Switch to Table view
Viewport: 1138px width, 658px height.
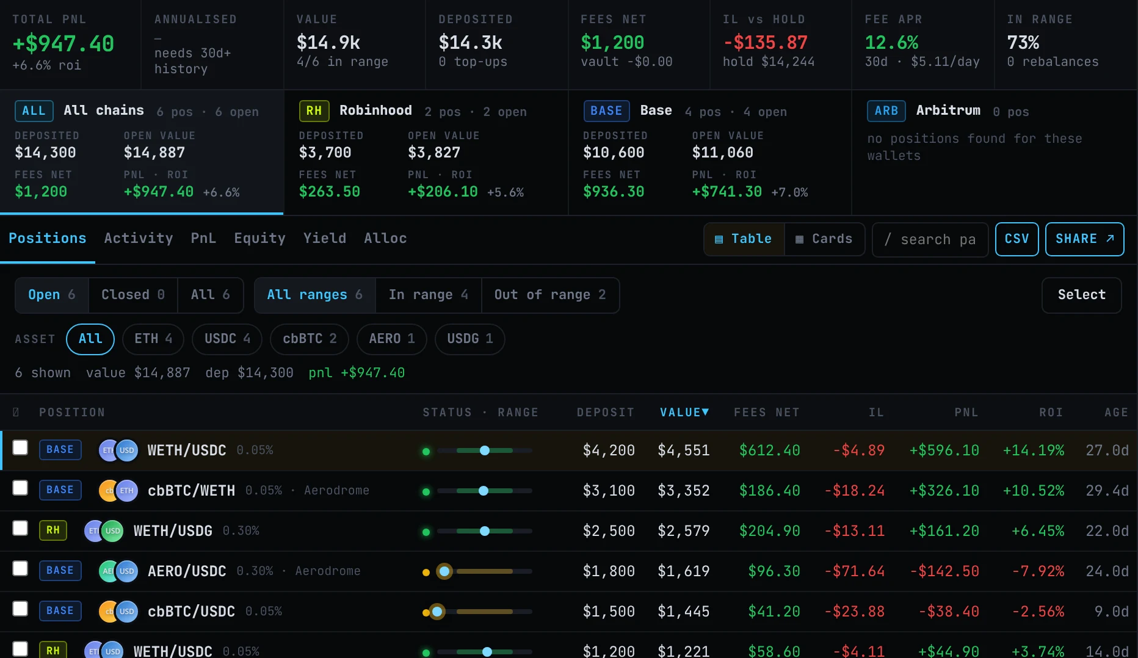coord(744,239)
